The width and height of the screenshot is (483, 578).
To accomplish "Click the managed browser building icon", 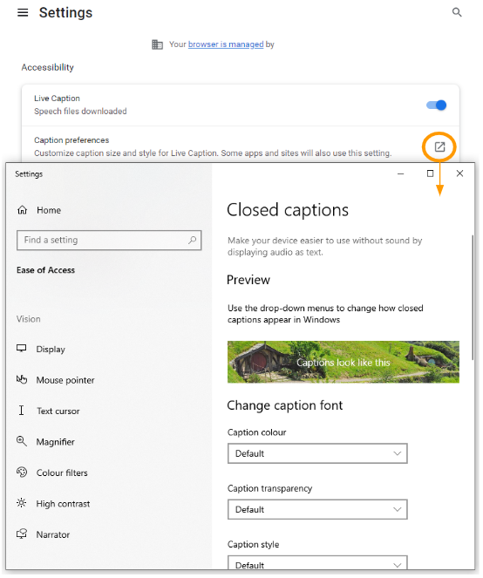I will click(157, 44).
